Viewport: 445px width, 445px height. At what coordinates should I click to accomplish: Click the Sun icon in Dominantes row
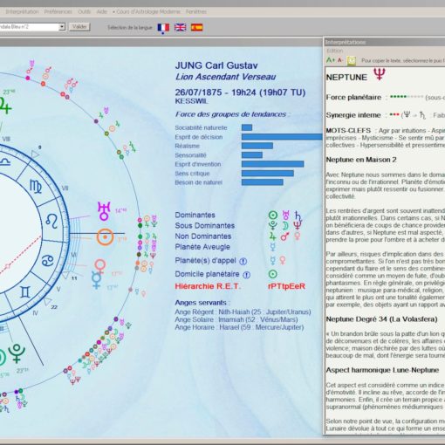click(x=272, y=216)
